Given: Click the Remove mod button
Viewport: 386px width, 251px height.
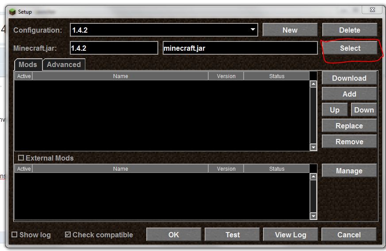Looking at the screenshot, I should tap(349, 142).
